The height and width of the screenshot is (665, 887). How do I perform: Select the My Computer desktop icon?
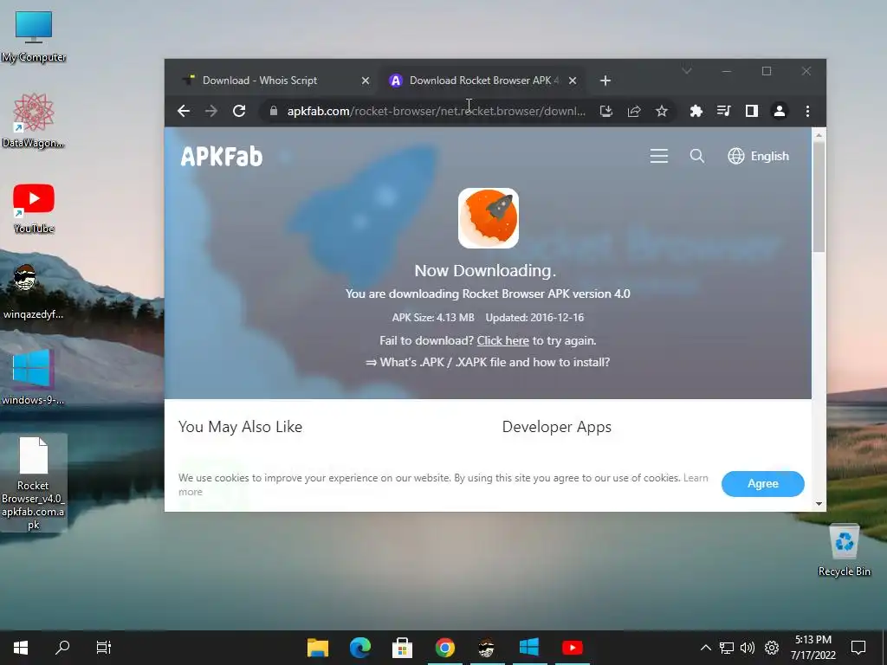34,36
